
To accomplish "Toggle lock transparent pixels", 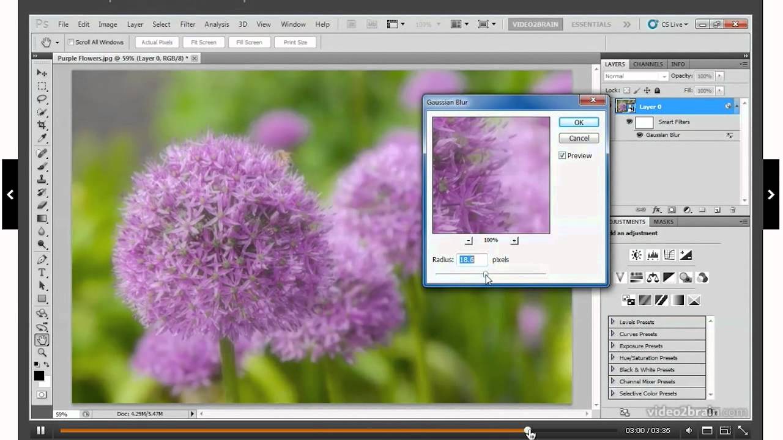I will pyautogui.click(x=626, y=90).
